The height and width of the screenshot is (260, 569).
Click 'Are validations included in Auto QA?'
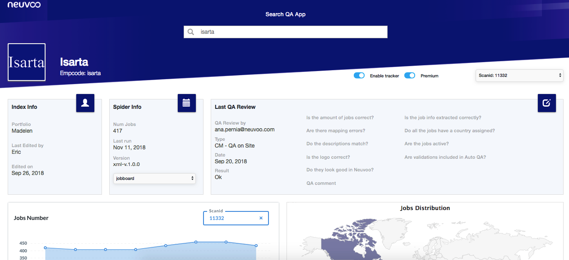point(445,157)
